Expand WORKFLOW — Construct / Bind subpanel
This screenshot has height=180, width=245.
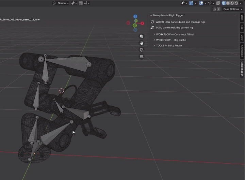click(174, 34)
